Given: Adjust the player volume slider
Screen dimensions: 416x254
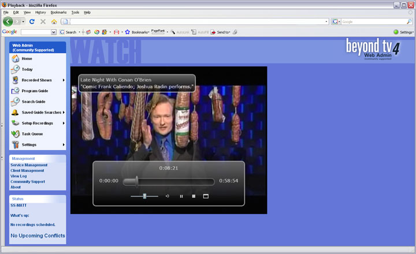Looking at the screenshot, I should coord(144,196).
